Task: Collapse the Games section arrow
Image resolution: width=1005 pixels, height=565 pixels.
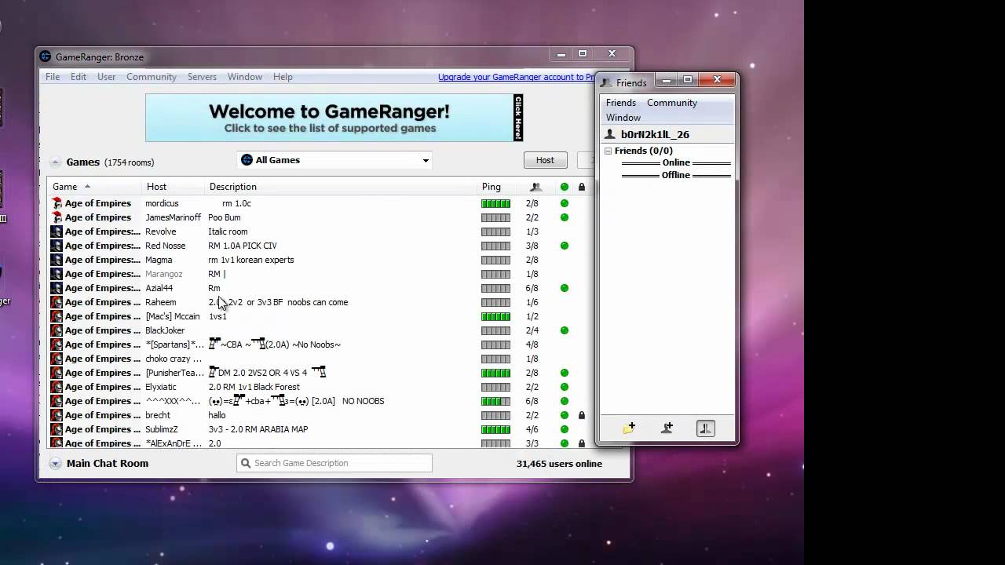Action: click(x=55, y=162)
